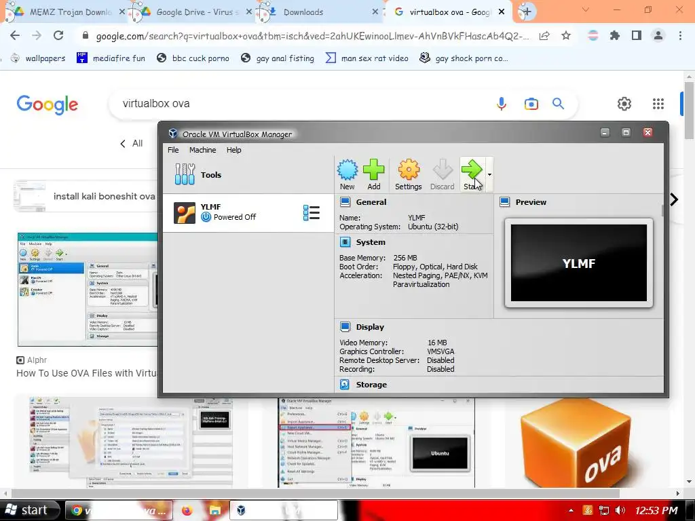Click the Google logo

(48, 104)
